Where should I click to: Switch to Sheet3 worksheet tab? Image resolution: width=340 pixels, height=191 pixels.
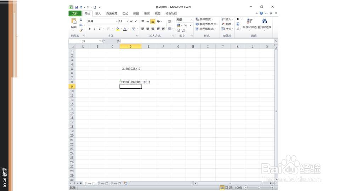(x=115, y=183)
